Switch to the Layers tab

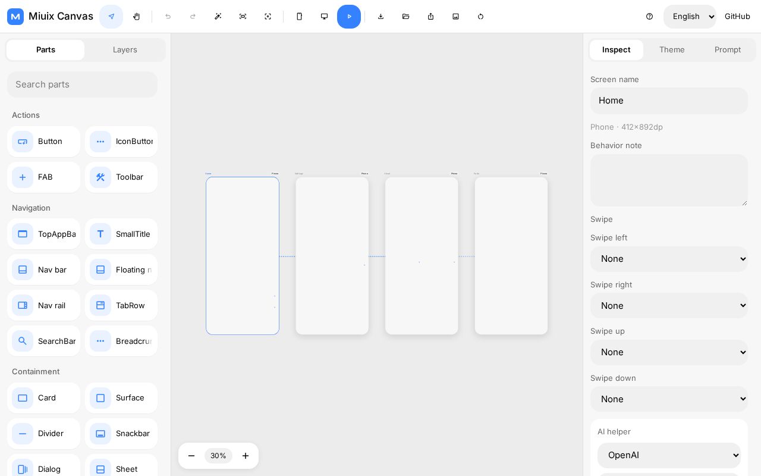click(125, 50)
